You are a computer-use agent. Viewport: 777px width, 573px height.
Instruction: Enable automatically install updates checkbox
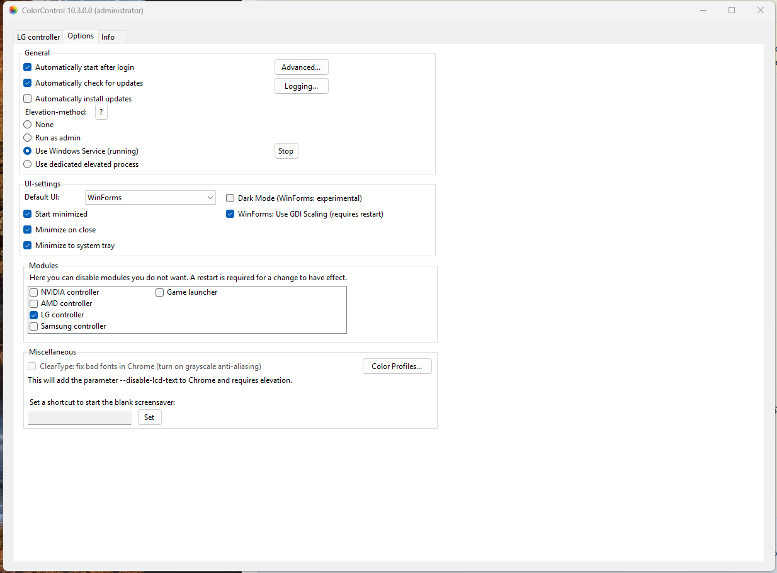[28, 99]
